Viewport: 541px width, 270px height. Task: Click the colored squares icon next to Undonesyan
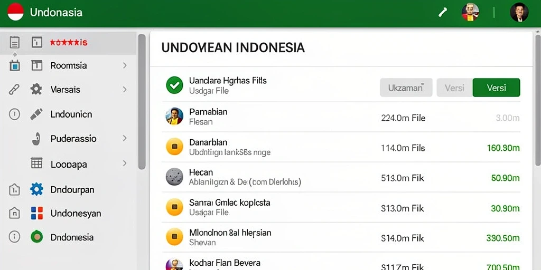click(36, 213)
